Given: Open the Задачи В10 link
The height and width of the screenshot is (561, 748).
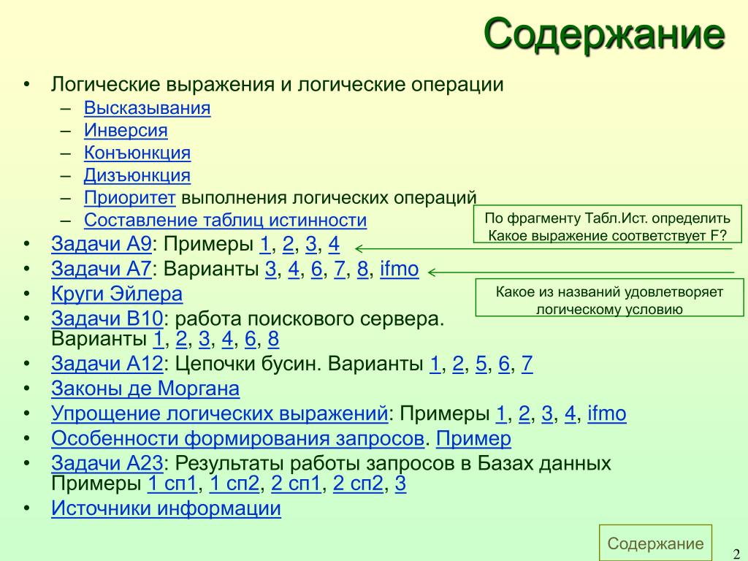Looking at the screenshot, I should [x=107, y=318].
